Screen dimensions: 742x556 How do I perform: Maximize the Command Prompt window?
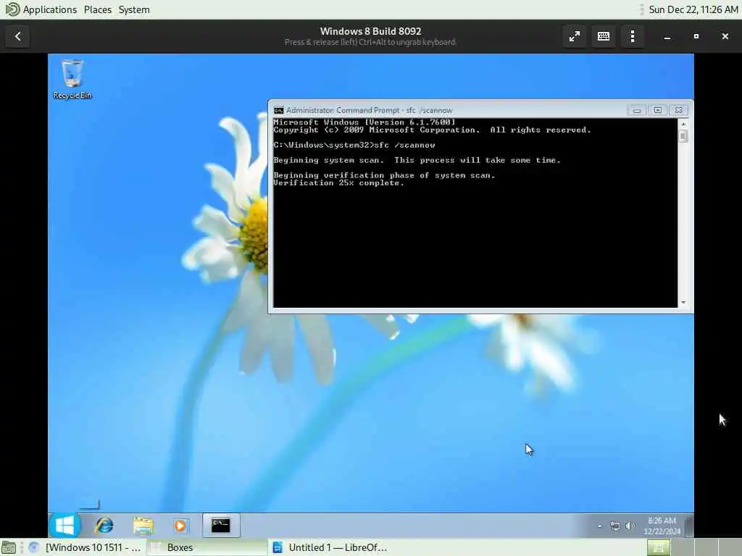click(658, 110)
